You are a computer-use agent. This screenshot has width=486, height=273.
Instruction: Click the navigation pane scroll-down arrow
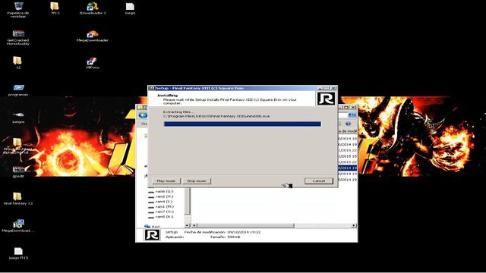[188, 225]
